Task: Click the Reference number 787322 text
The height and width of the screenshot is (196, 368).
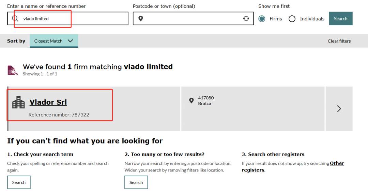Action: point(59,115)
